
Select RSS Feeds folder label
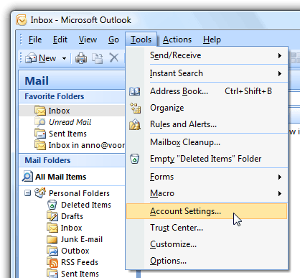tap(80, 262)
